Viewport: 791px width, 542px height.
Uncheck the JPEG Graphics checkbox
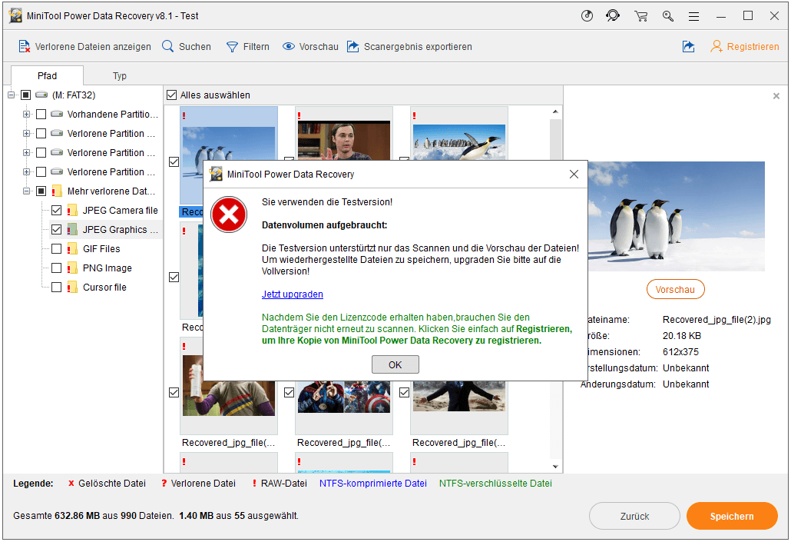pos(57,229)
